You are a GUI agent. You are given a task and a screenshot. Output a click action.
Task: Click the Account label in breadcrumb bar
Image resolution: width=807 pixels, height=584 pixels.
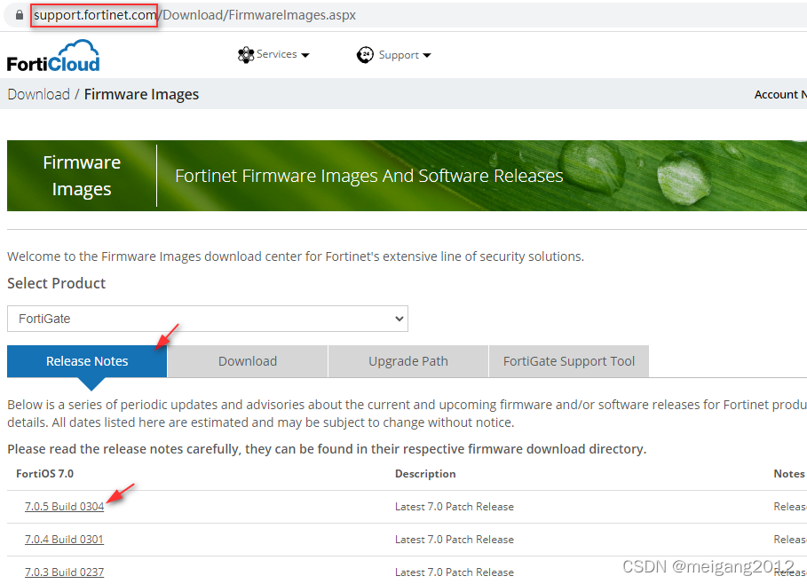pyautogui.click(x=780, y=94)
